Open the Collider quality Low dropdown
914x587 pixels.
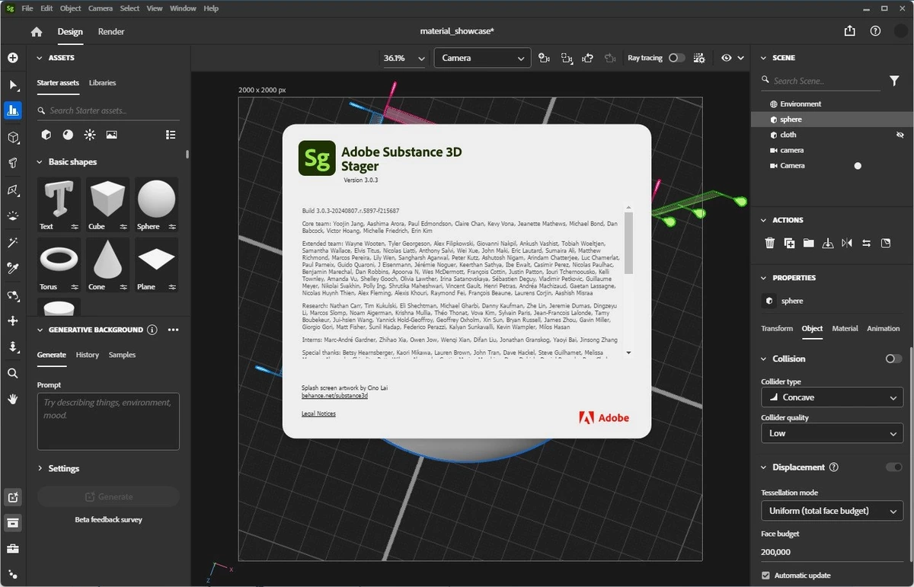click(832, 433)
